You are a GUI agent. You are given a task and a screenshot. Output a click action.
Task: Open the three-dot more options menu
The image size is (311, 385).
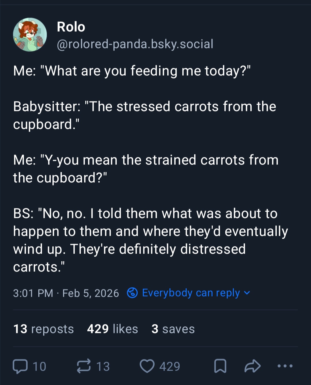[285, 366]
